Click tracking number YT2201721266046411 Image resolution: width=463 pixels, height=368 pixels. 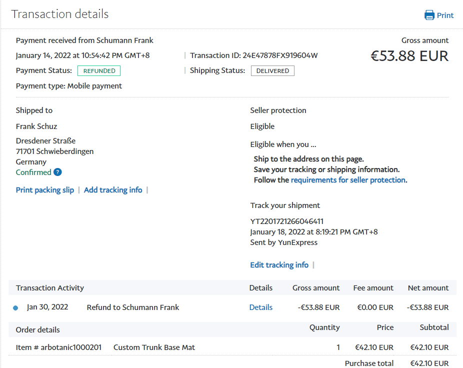(x=287, y=221)
